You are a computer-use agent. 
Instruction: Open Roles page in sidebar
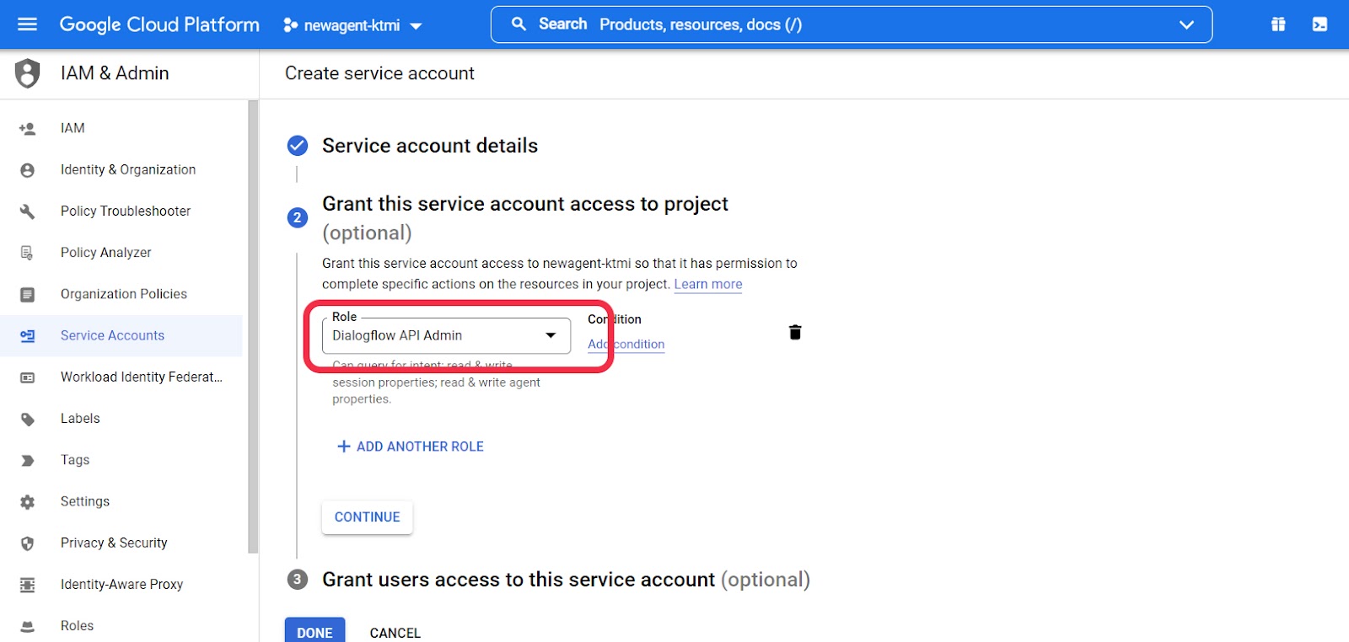[x=77, y=625]
